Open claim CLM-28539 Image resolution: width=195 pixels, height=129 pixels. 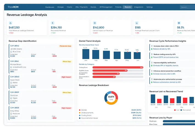click(x=15, y=92)
